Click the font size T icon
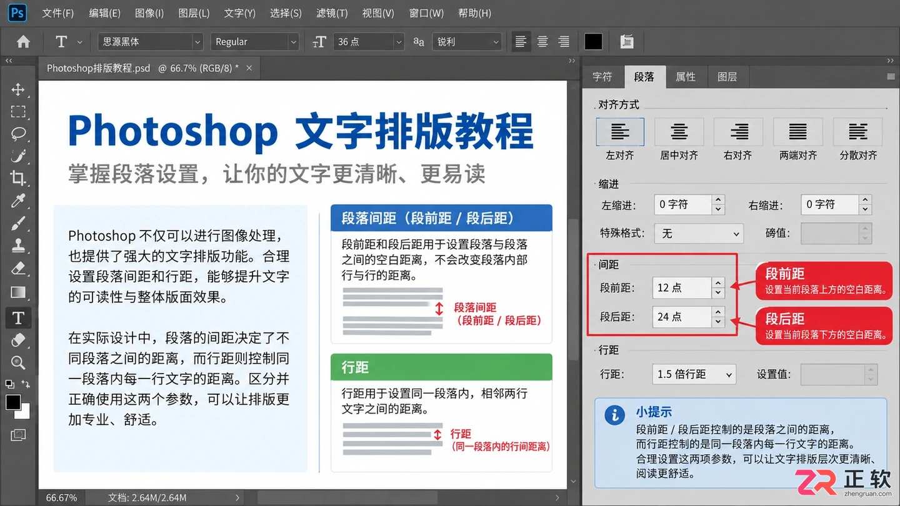The width and height of the screenshot is (900, 506). [319, 42]
